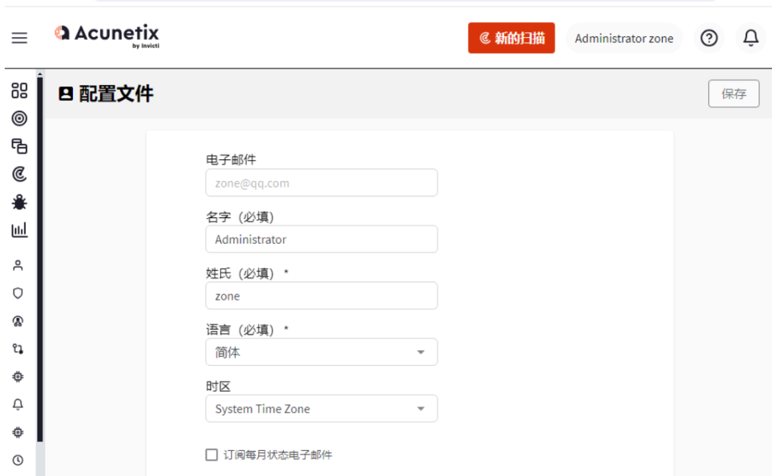Open notifications bell in top header
Viewport: 772px width, 476px height.
[x=751, y=38]
